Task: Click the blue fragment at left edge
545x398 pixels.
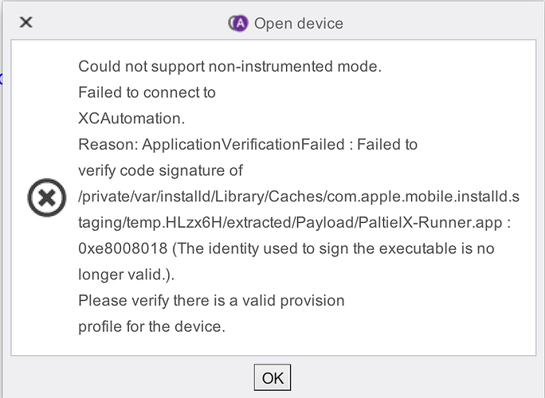Action: (x=2, y=79)
